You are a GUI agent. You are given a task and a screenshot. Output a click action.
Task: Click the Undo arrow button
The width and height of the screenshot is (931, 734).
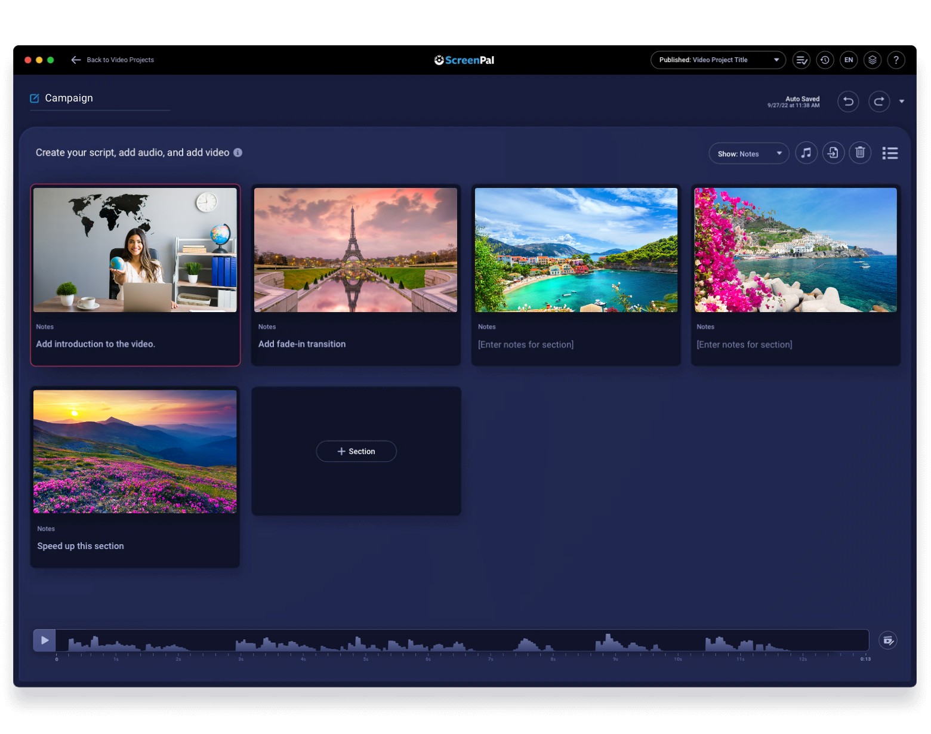(x=848, y=101)
